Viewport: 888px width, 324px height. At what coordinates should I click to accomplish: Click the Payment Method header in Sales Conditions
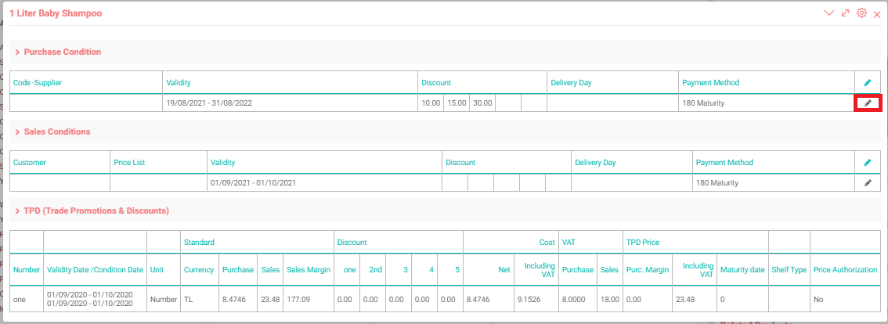[724, 163]
